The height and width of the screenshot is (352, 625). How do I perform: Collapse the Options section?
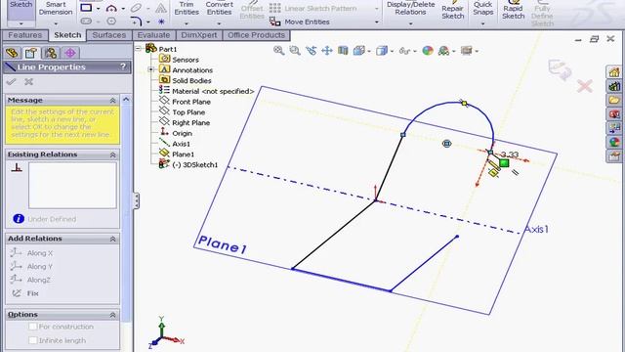[112, 315]
